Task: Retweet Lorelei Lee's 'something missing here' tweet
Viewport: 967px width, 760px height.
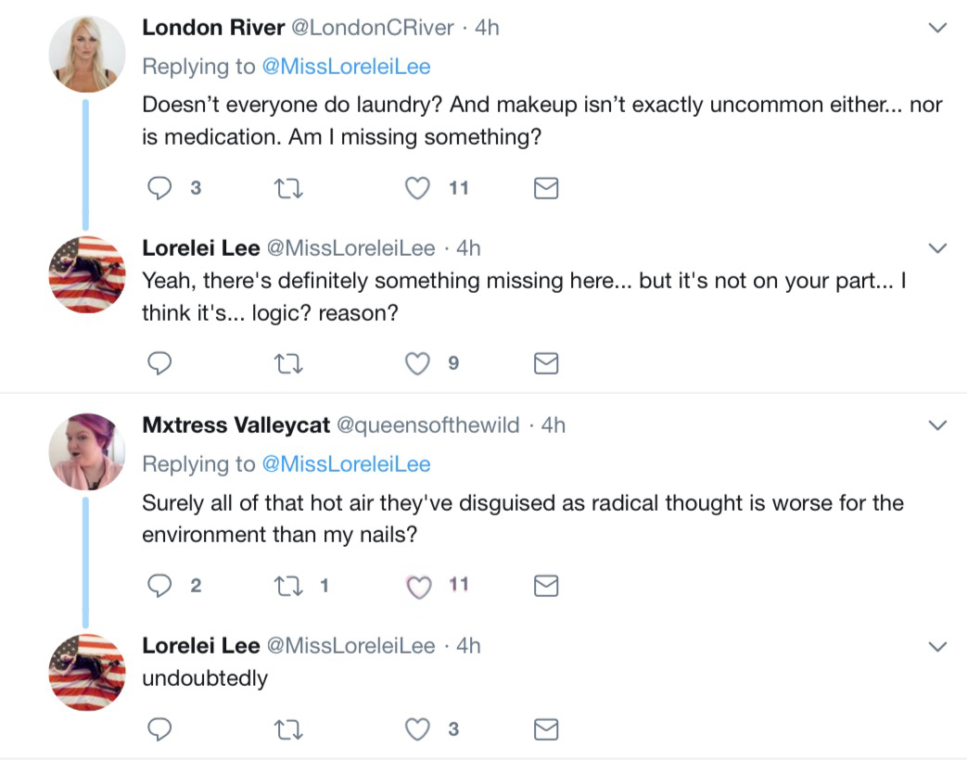Action: point(288,363)
